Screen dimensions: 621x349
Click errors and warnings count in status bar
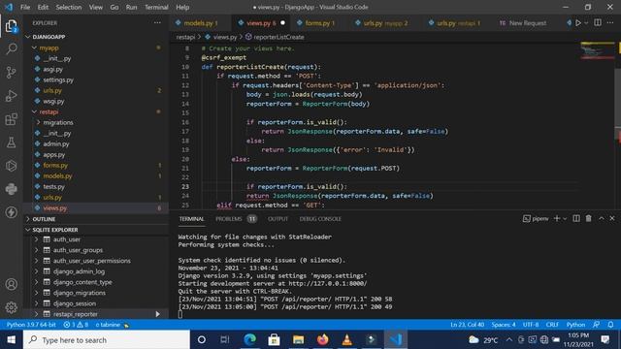(76, 325)
